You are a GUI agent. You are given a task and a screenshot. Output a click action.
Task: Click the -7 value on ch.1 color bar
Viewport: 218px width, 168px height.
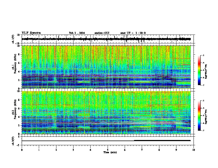(x=203, y=85)
